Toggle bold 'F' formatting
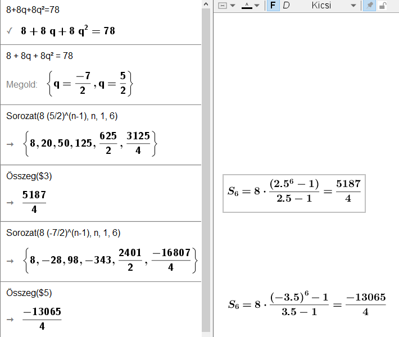Screen dimensions: 399x337 (273, 6)
